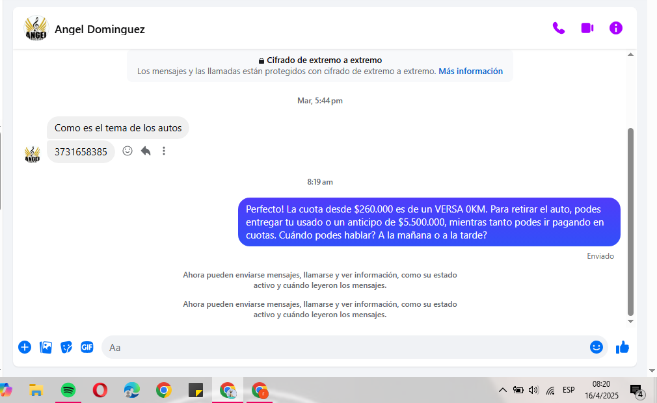Open more options for 3731658385 message
The width and height of the screenshot is (657, 403).
pos(164,151)
